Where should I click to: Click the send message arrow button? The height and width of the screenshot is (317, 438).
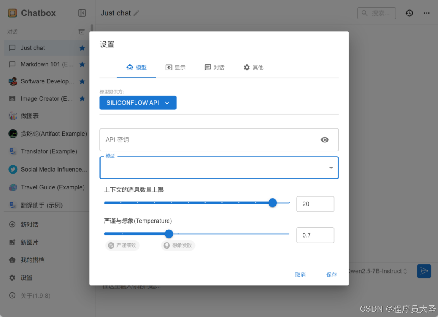coord(424,271)
